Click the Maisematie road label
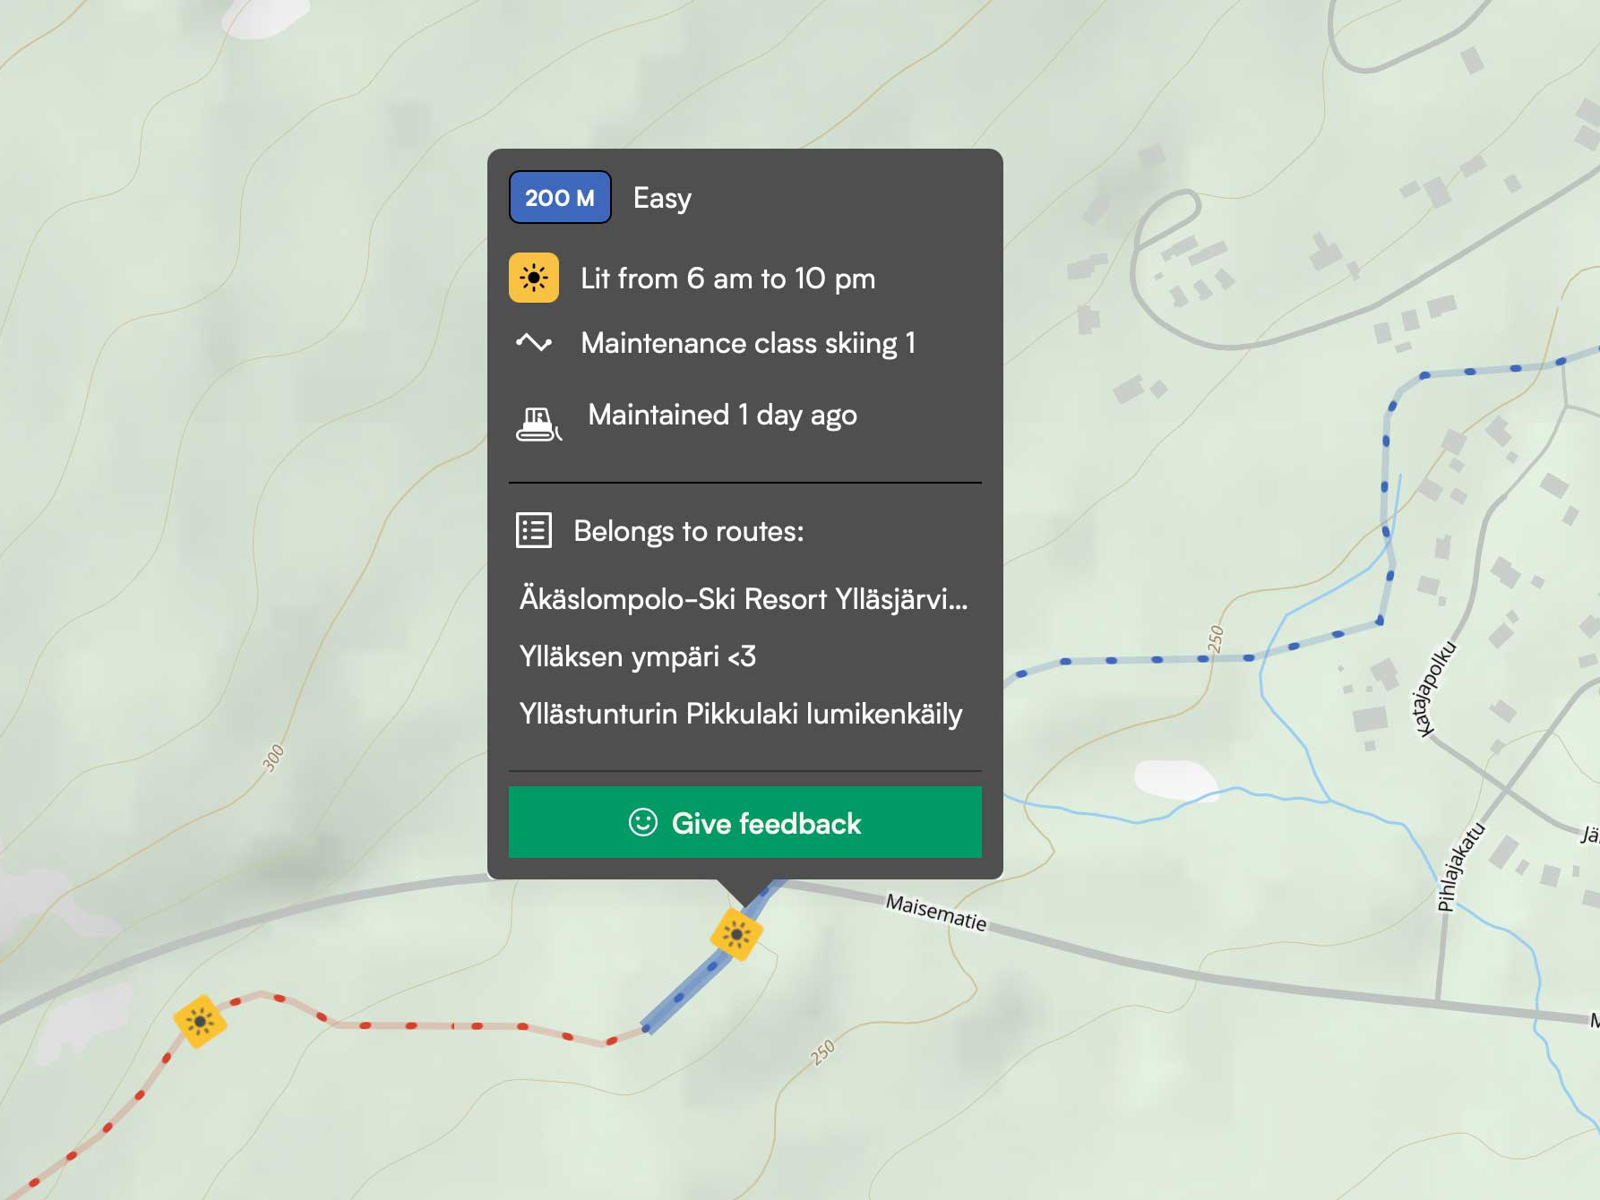Screen dimensions: 1600x1200 pyautogui.click(x=936, y=913)
